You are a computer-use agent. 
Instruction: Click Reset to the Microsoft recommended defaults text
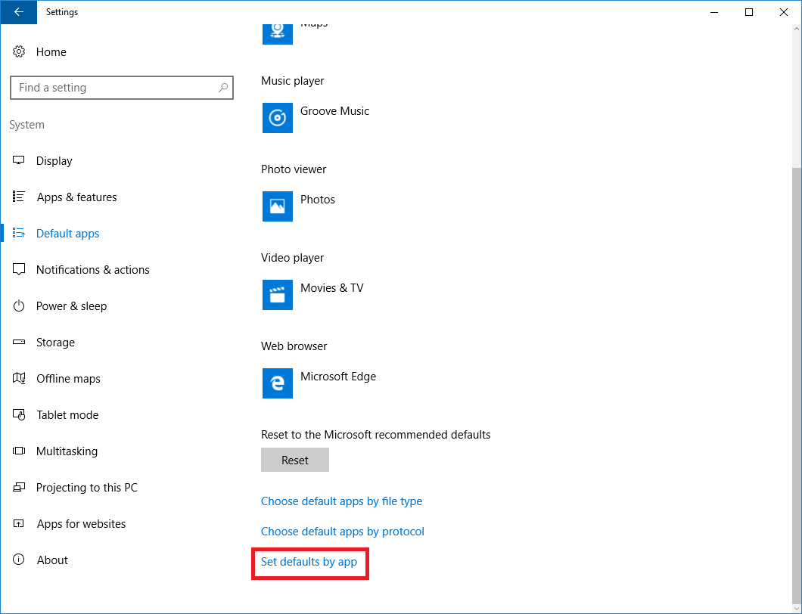[376, 435]
